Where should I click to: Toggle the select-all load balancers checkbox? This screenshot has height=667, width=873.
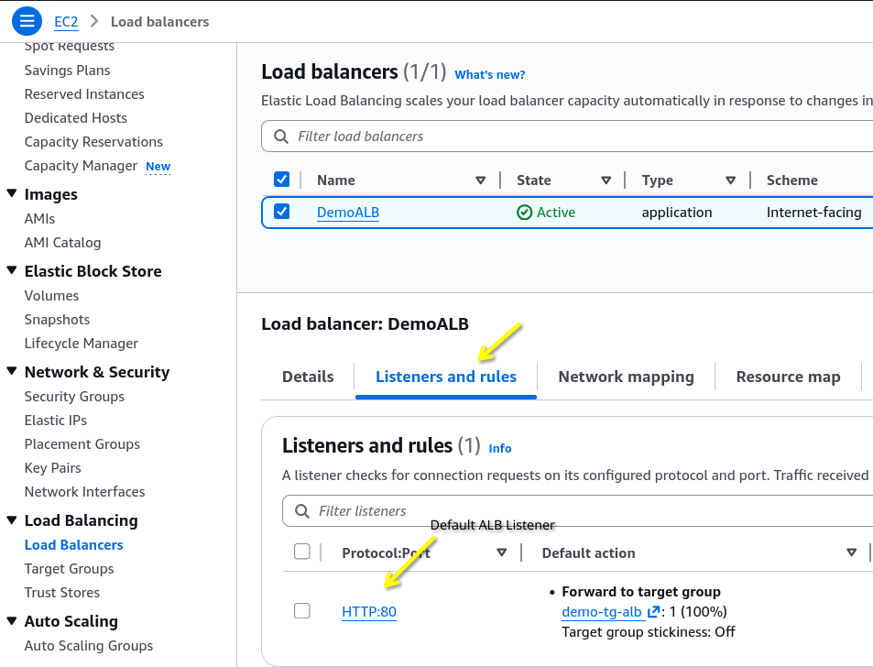point(282,180)
